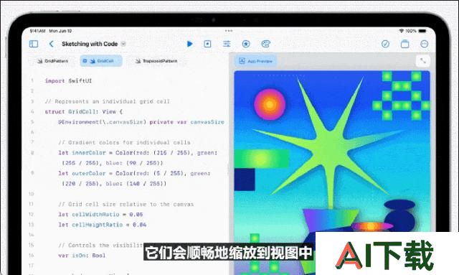459x275 pixels.
Task: Go back with the left chevron
Action: click(51, 44)
